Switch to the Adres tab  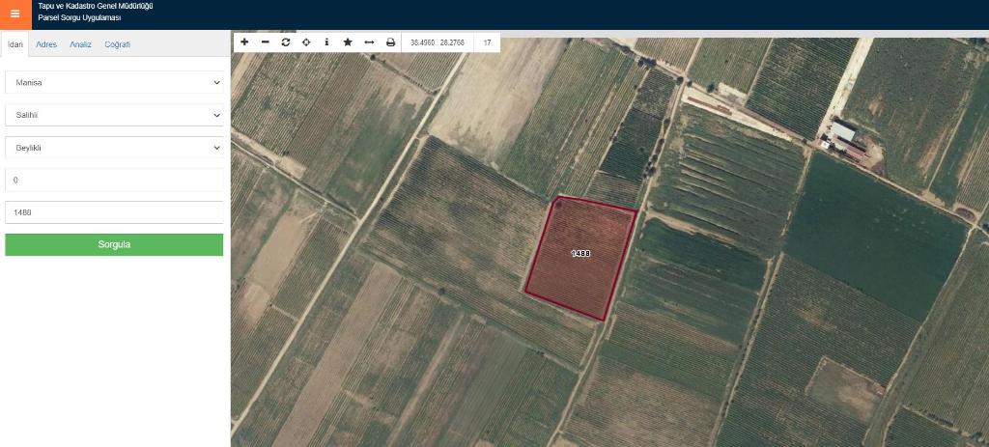(46, 44)
